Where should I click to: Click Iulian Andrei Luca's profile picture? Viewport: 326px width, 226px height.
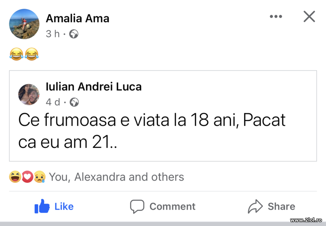point(29,94)
